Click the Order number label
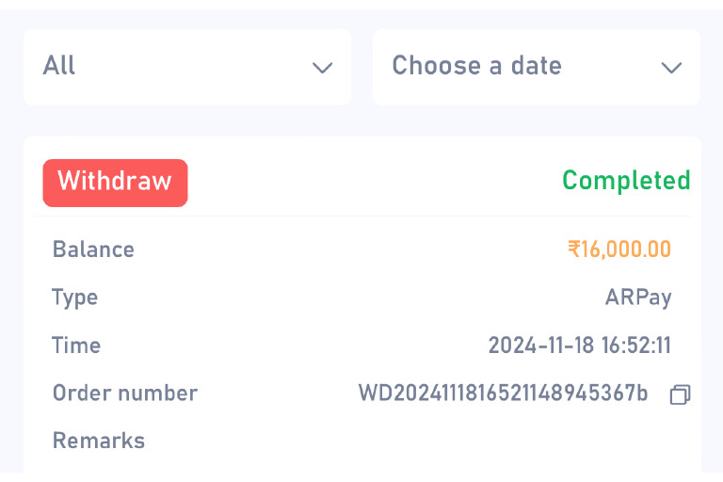This screenshot has height=482, width=723. point(125,394)
